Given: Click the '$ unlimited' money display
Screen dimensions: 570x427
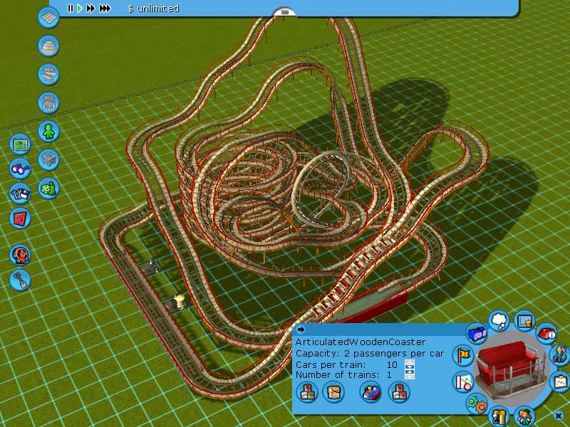Looking at the screenshot, I should (153, 9).
